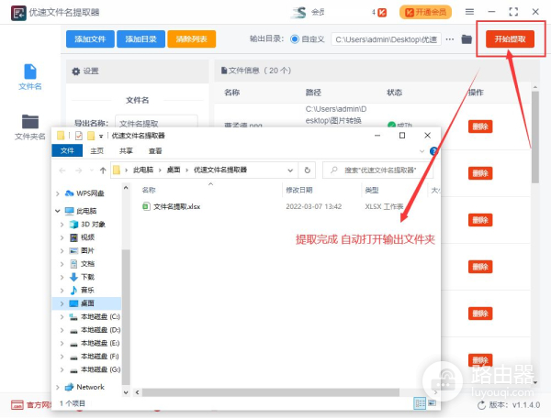
Task: Select 本地磁盘 (D:) in the tree
Action: point(100,330)
